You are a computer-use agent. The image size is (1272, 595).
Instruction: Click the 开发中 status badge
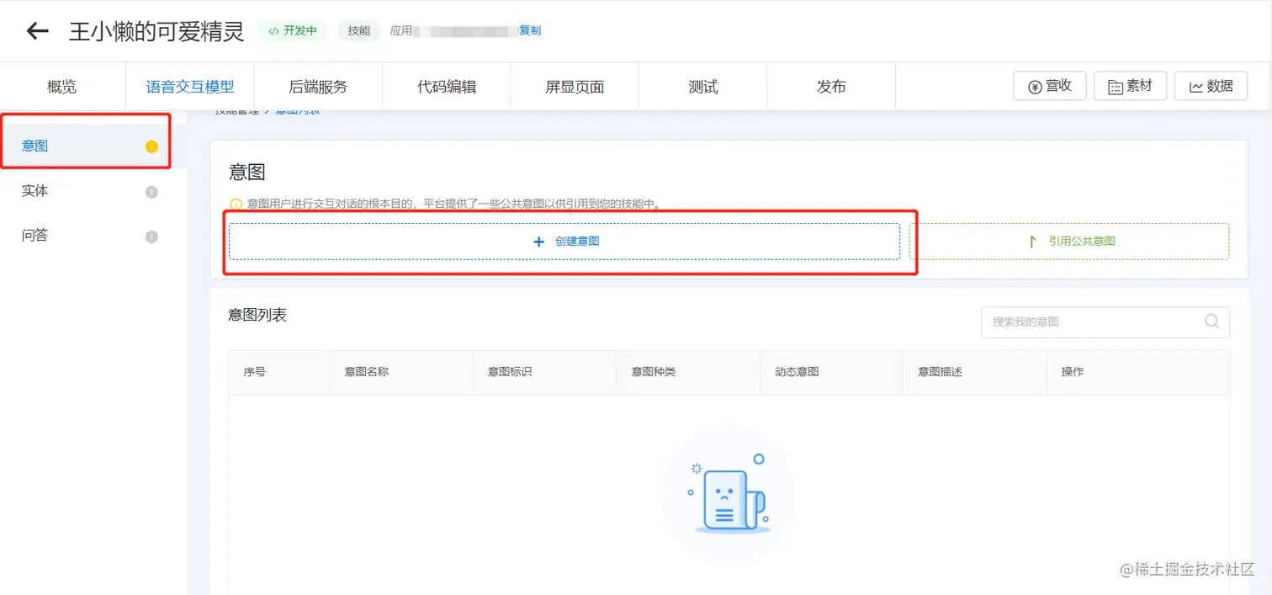(293, 30)
